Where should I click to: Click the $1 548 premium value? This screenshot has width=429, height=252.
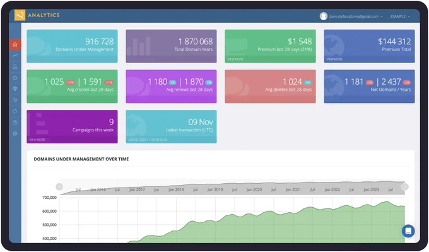[x=300, y=41]
